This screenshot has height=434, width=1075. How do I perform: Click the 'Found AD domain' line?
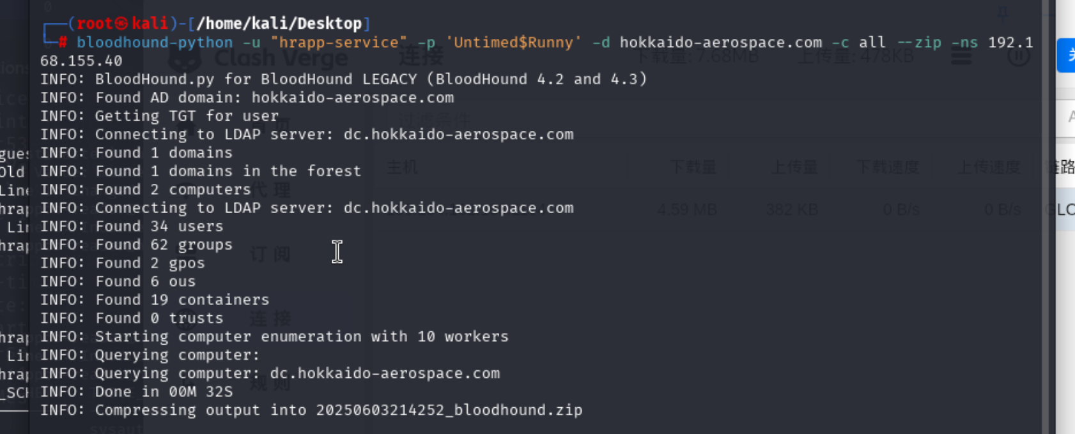pos(247,98)
